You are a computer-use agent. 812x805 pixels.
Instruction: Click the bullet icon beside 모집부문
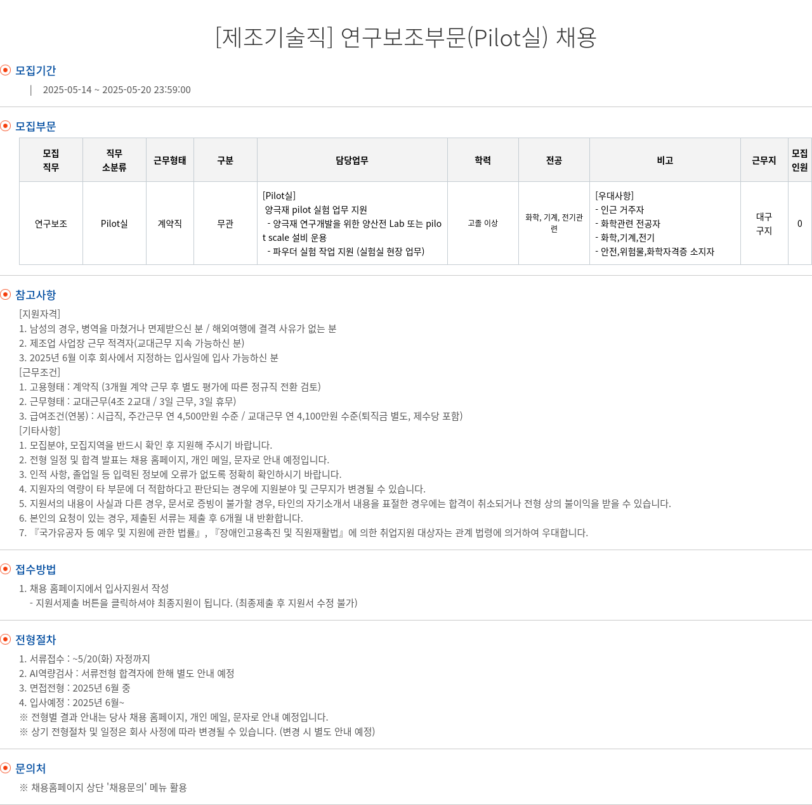pyautogui.click(x=6, y=126)
